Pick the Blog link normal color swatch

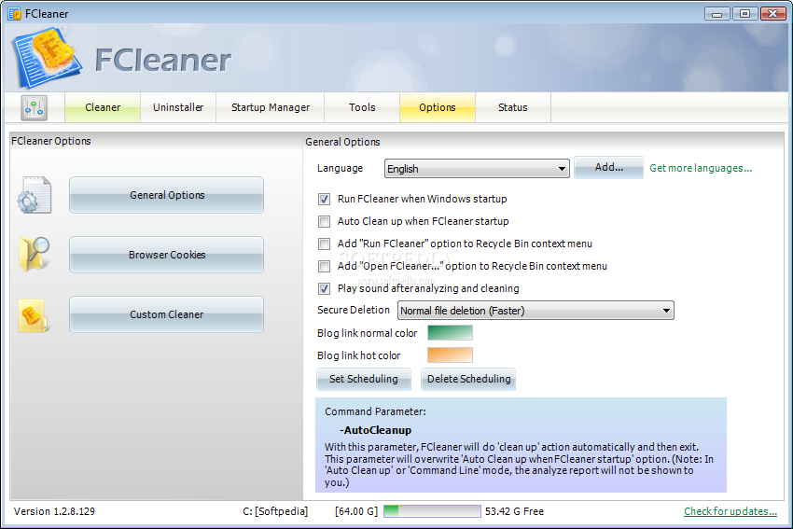450,333
